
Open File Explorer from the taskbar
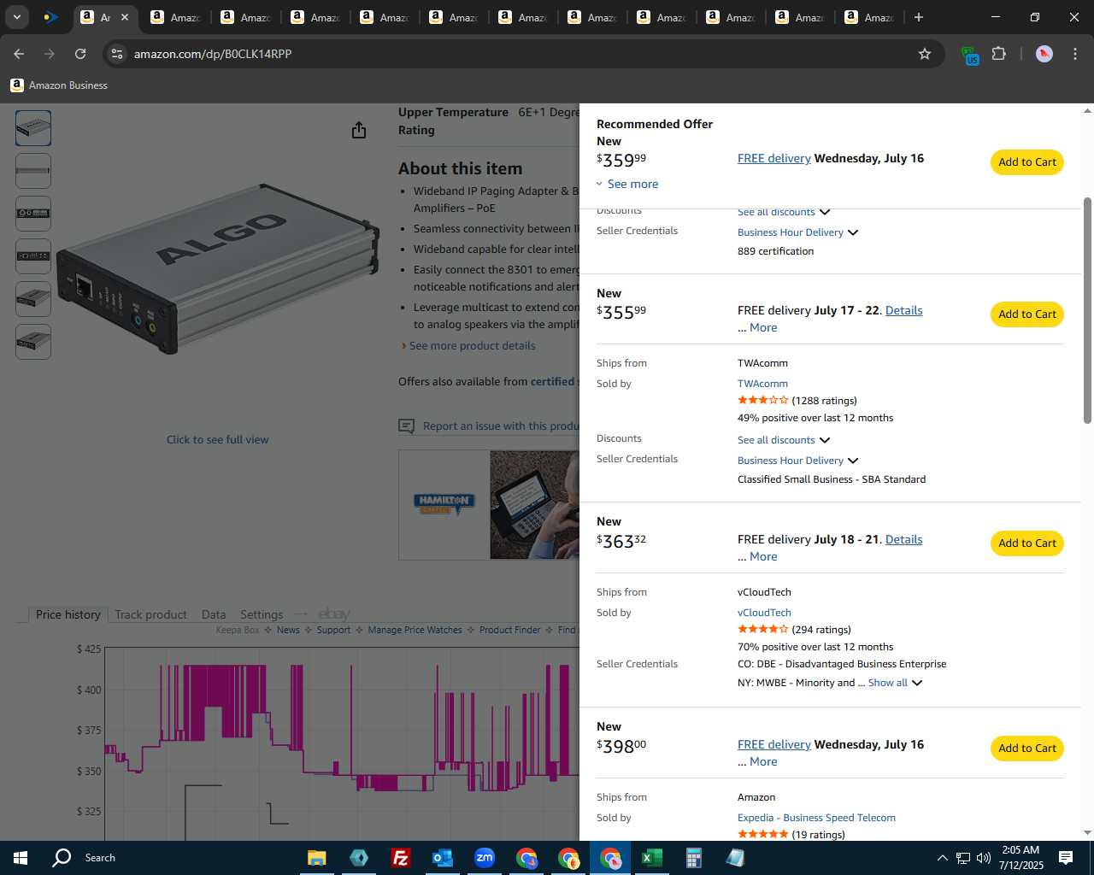click(x=317, y=858)
